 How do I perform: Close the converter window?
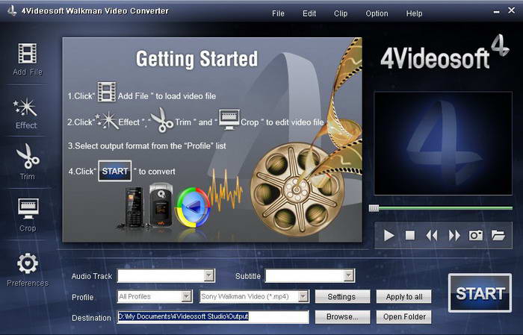tap(511, 10)
